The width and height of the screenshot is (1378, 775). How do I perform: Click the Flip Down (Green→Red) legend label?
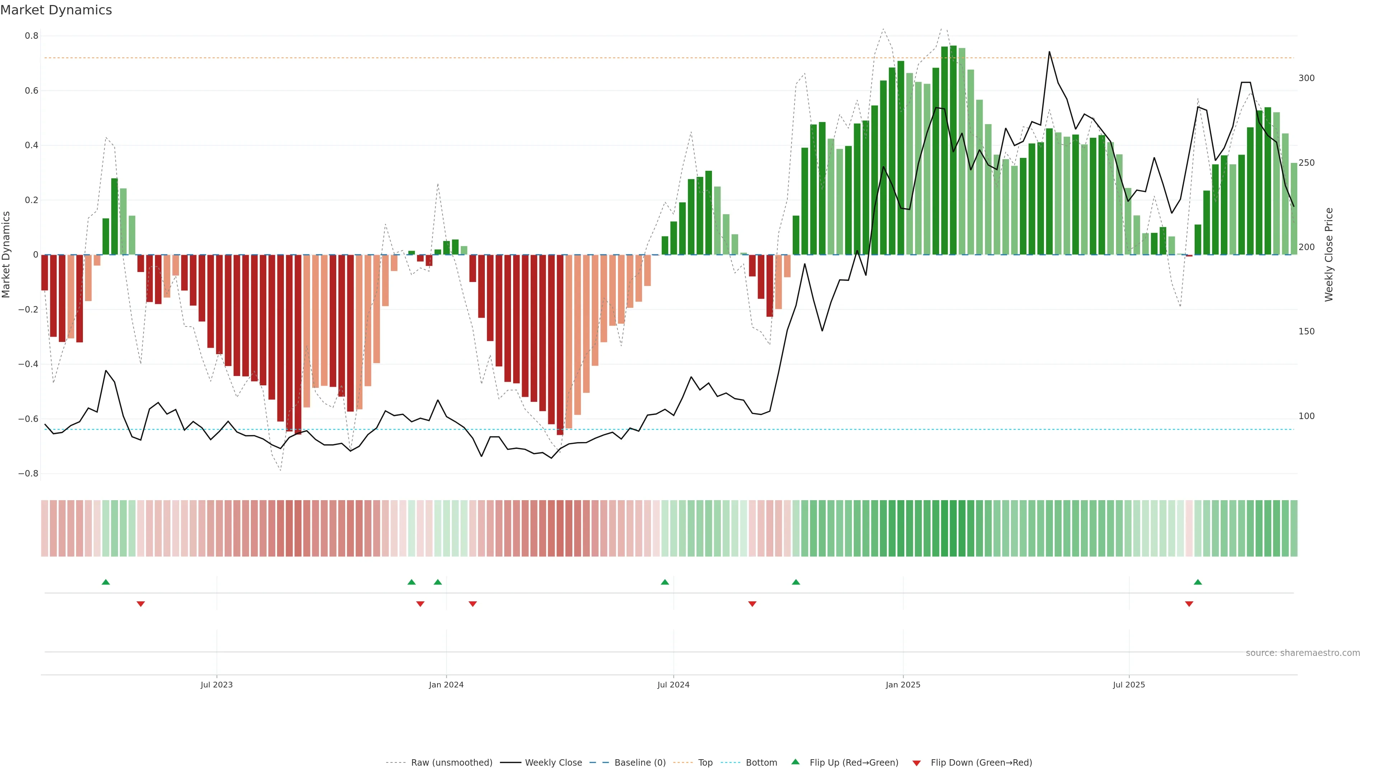click(x=981, y=763)
